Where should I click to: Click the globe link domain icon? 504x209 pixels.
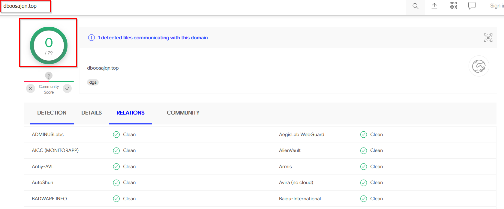478,66
